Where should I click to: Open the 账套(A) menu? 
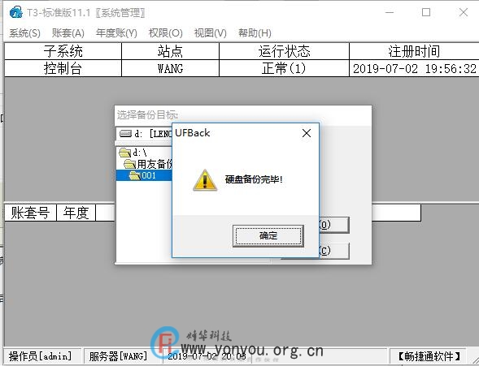[x=67, y=33]
